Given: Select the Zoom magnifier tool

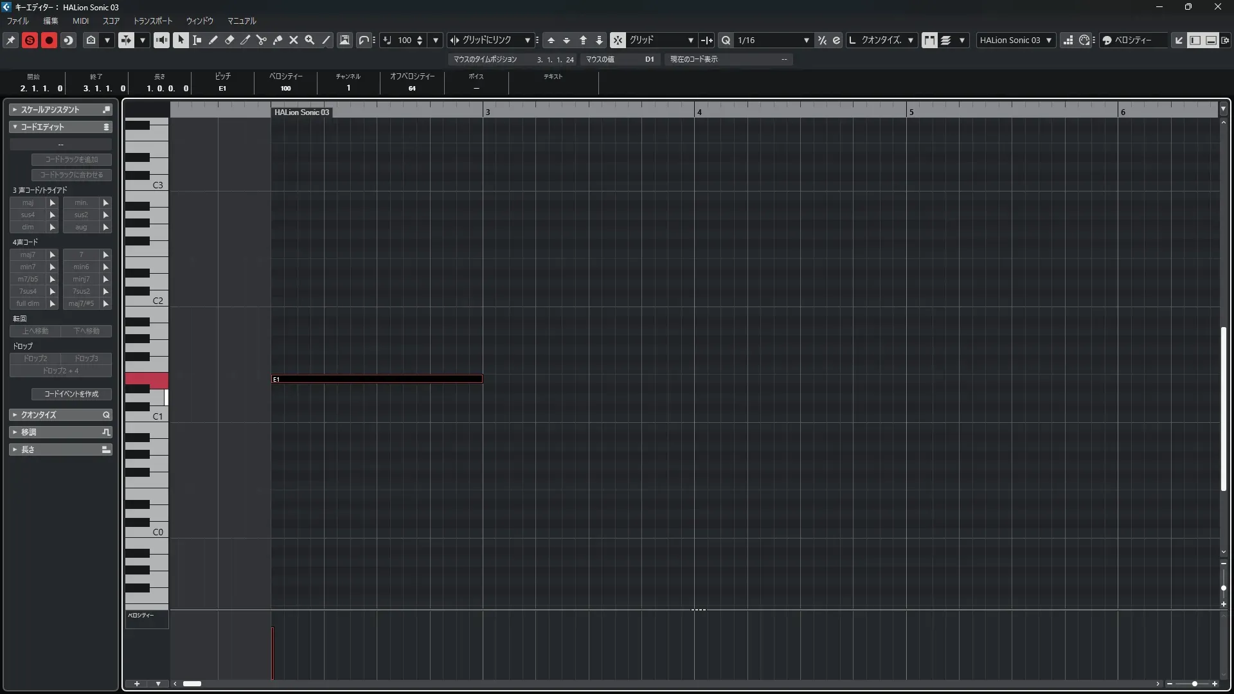Looking at the screenshot, I should (310, 40).
